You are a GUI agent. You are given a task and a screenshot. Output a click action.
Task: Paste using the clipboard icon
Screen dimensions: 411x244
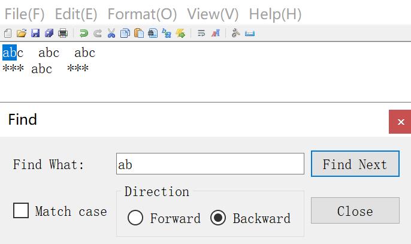pos(139,34)
